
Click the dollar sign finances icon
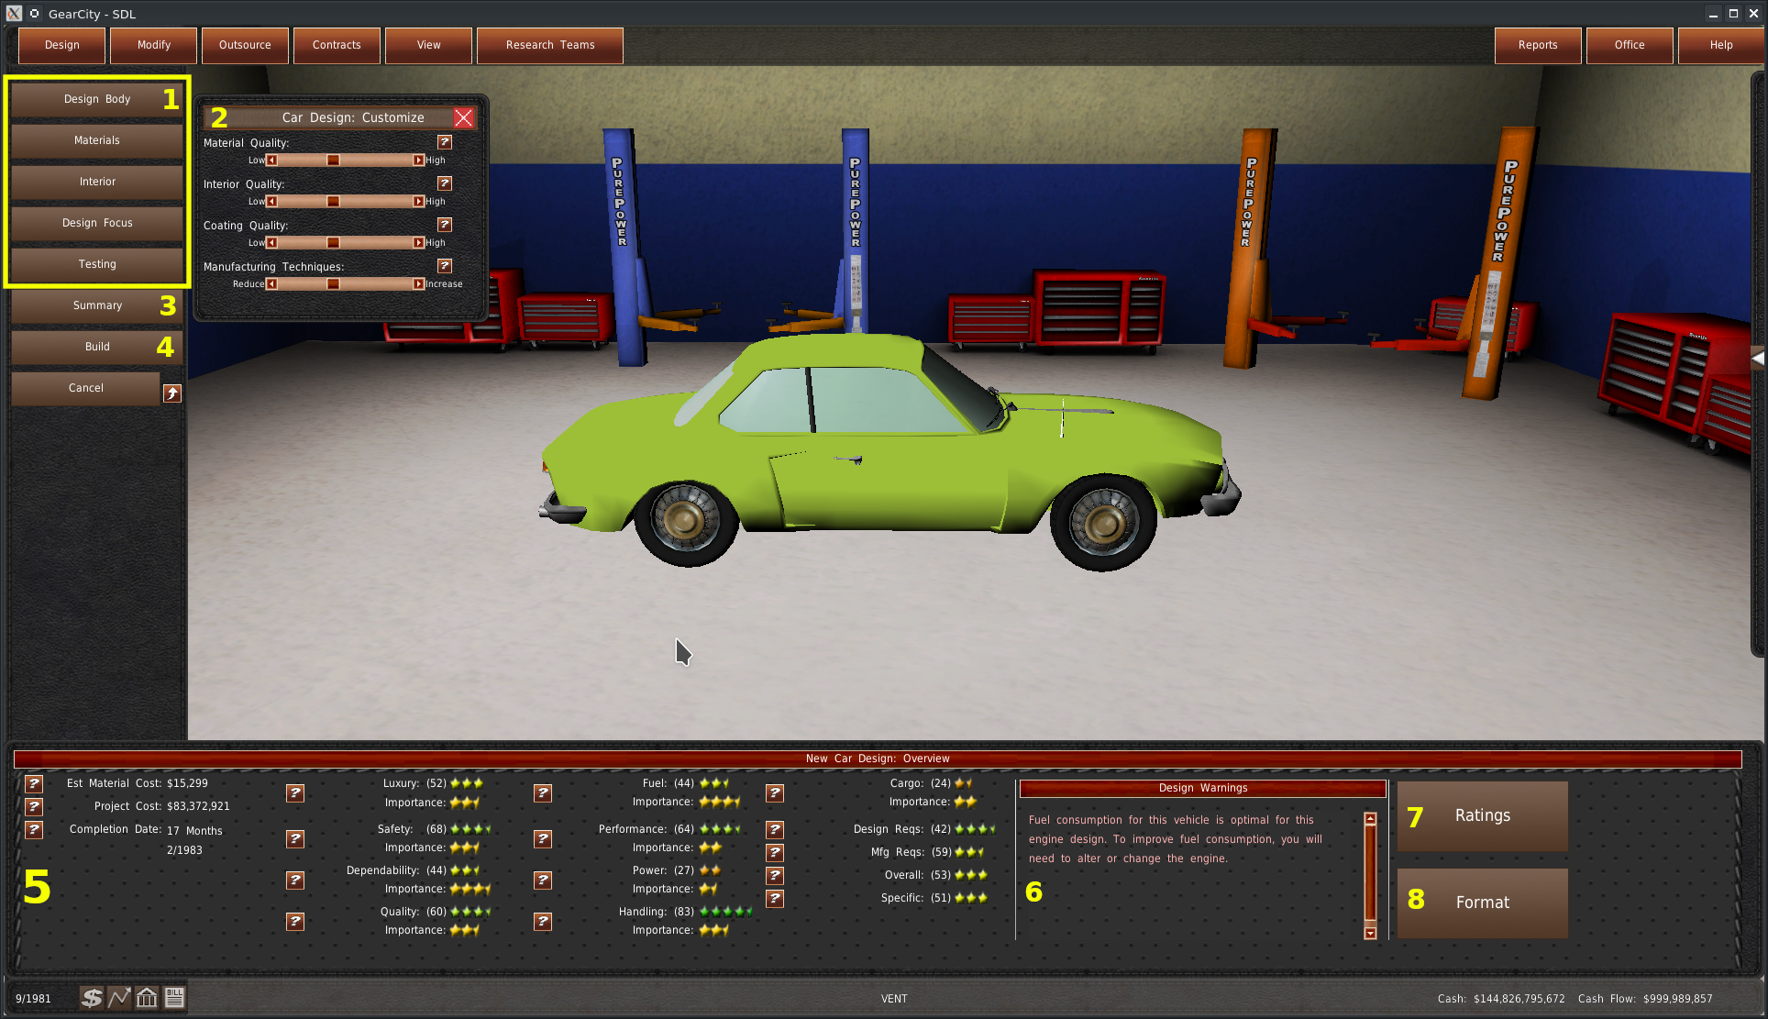point(91,998)
